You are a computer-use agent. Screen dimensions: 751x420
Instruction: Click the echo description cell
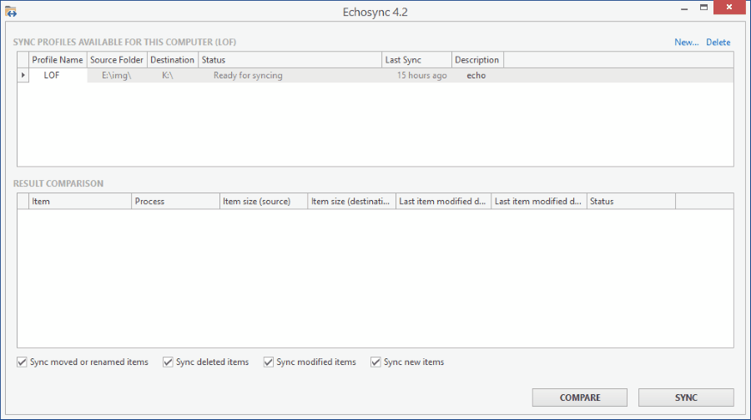pyautogui.click(x=477, y=75)
